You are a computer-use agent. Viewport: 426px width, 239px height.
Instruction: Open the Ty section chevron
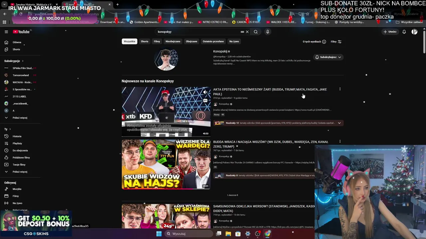(10, 129)
